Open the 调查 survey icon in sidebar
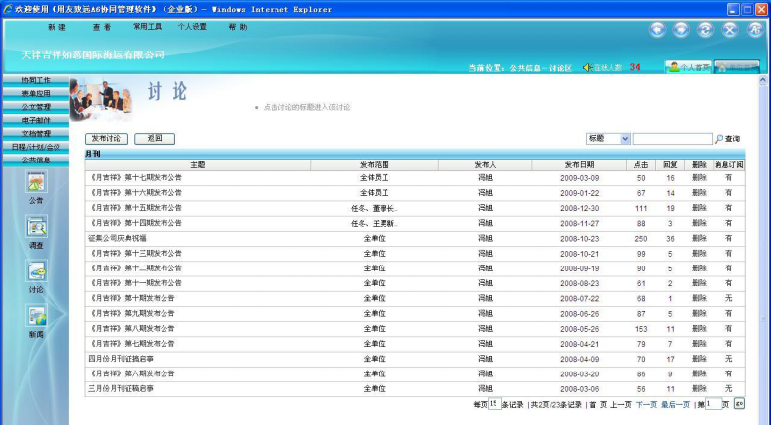 (36, 227)
